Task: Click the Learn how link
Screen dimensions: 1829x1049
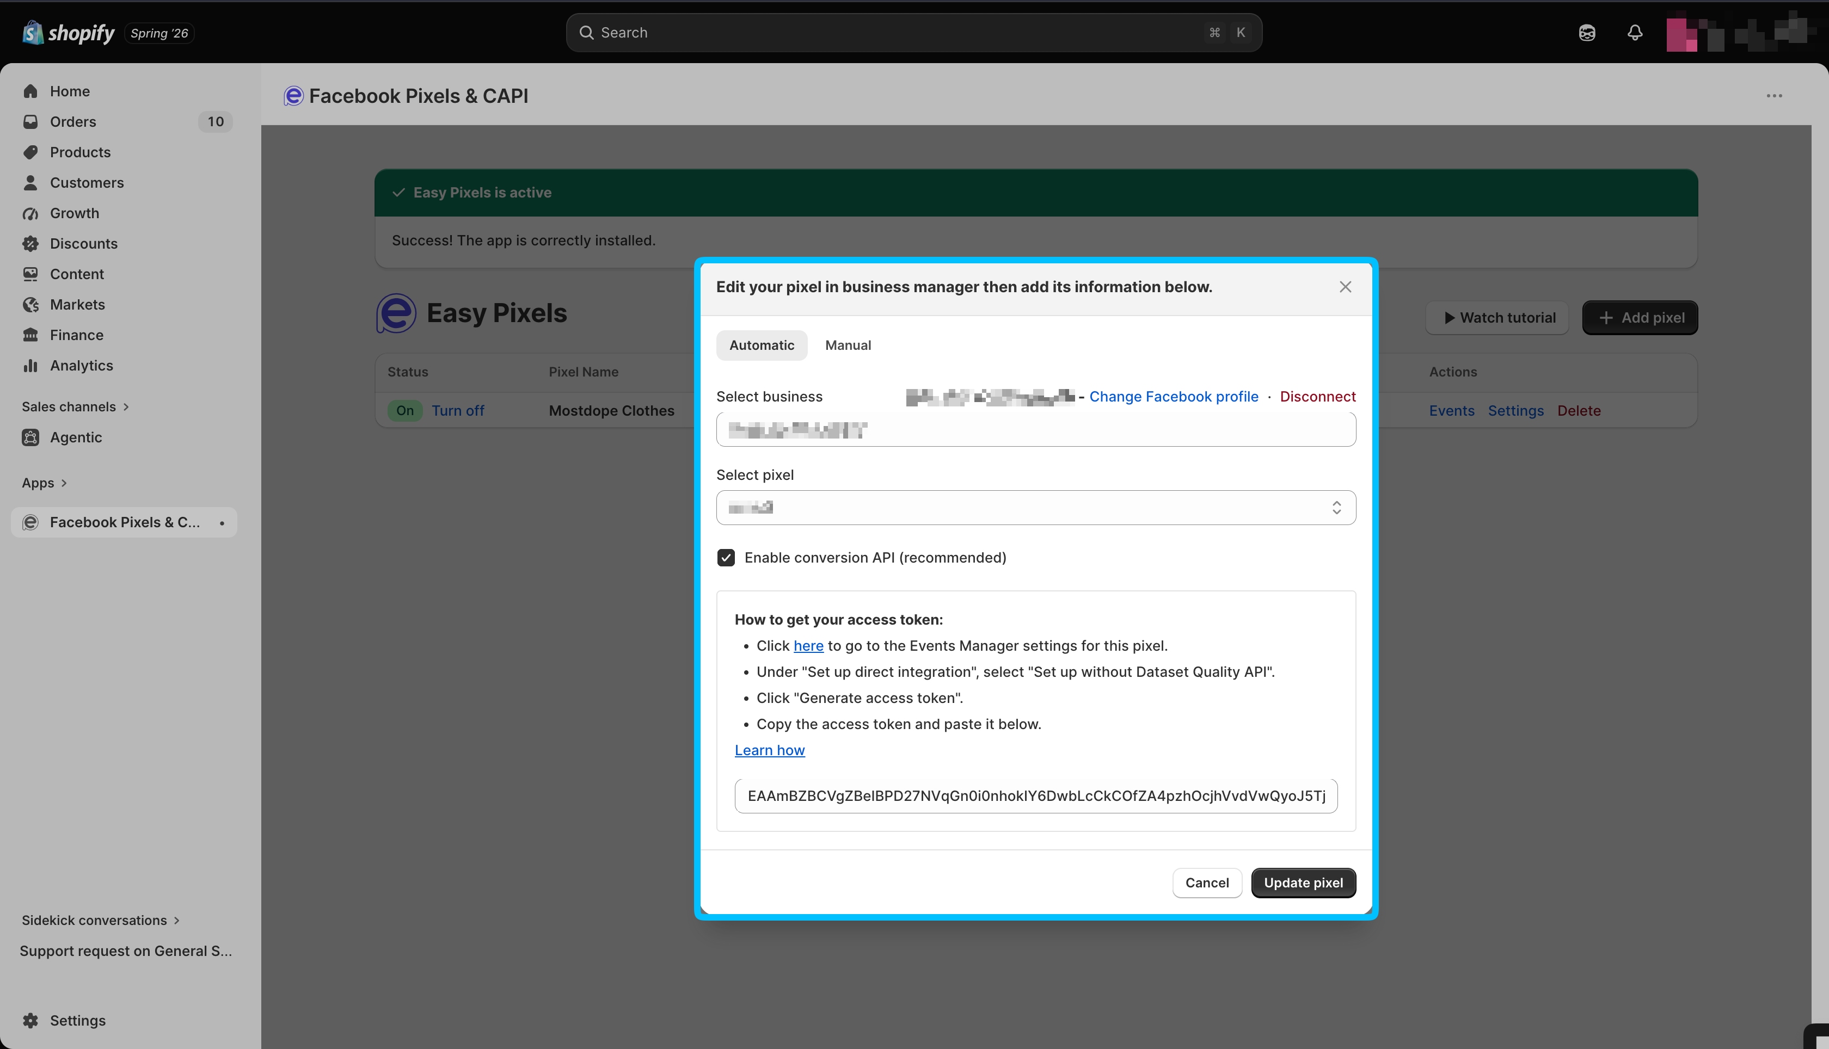Action: coord(769,750)
